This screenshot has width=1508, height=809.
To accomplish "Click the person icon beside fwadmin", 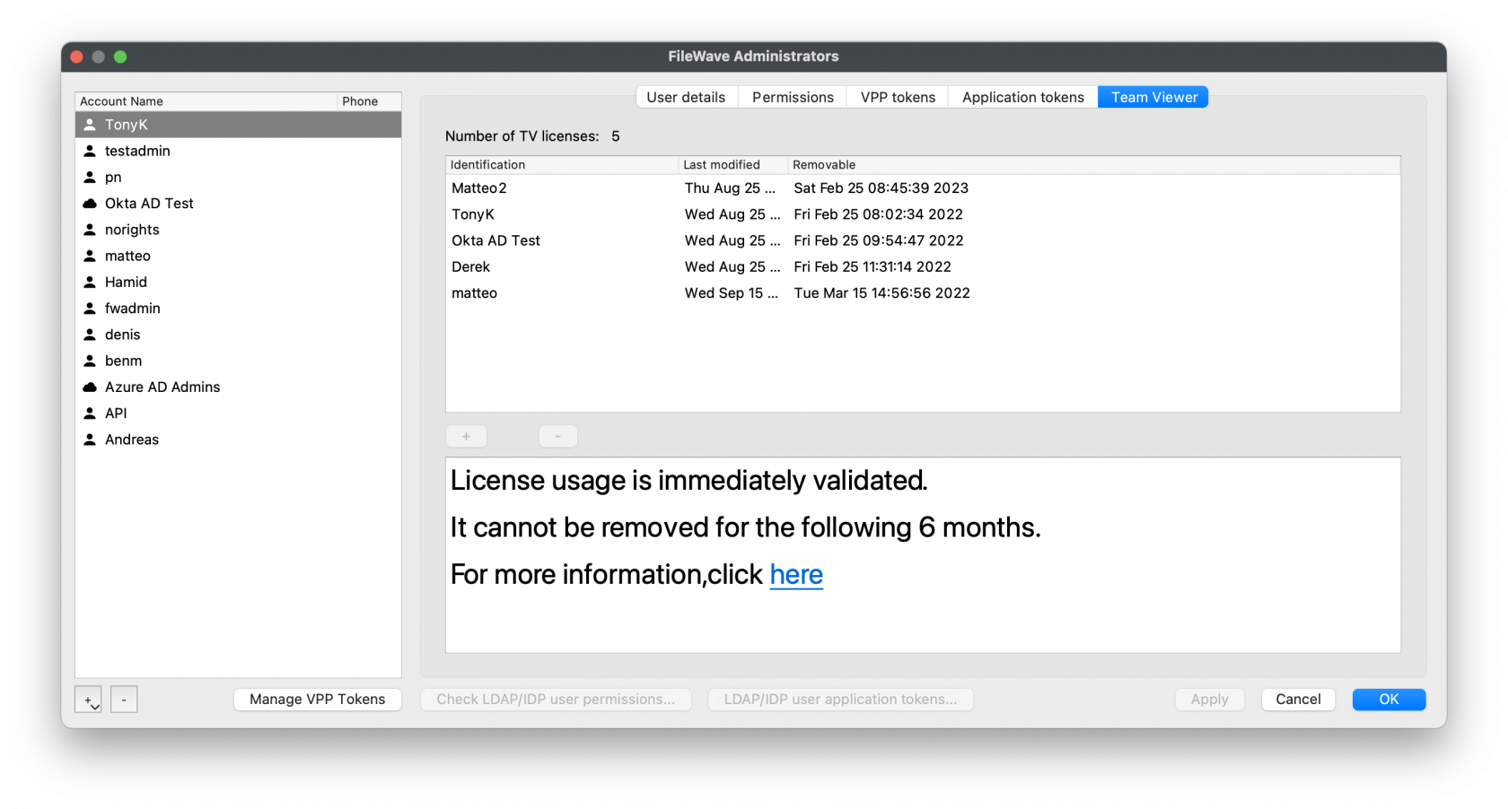I will click(90, 308).
